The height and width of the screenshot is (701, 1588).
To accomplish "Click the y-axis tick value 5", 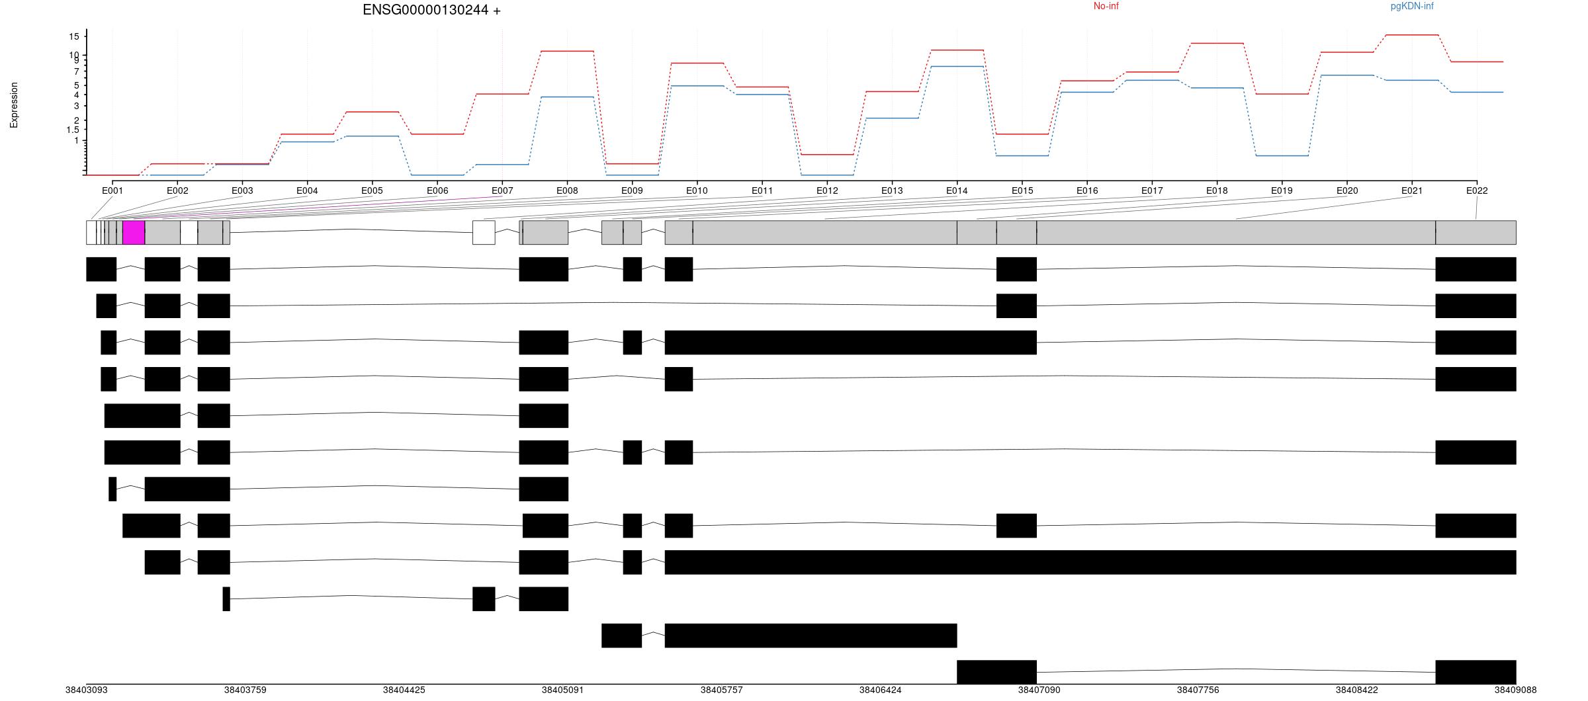I will (77, 85).
